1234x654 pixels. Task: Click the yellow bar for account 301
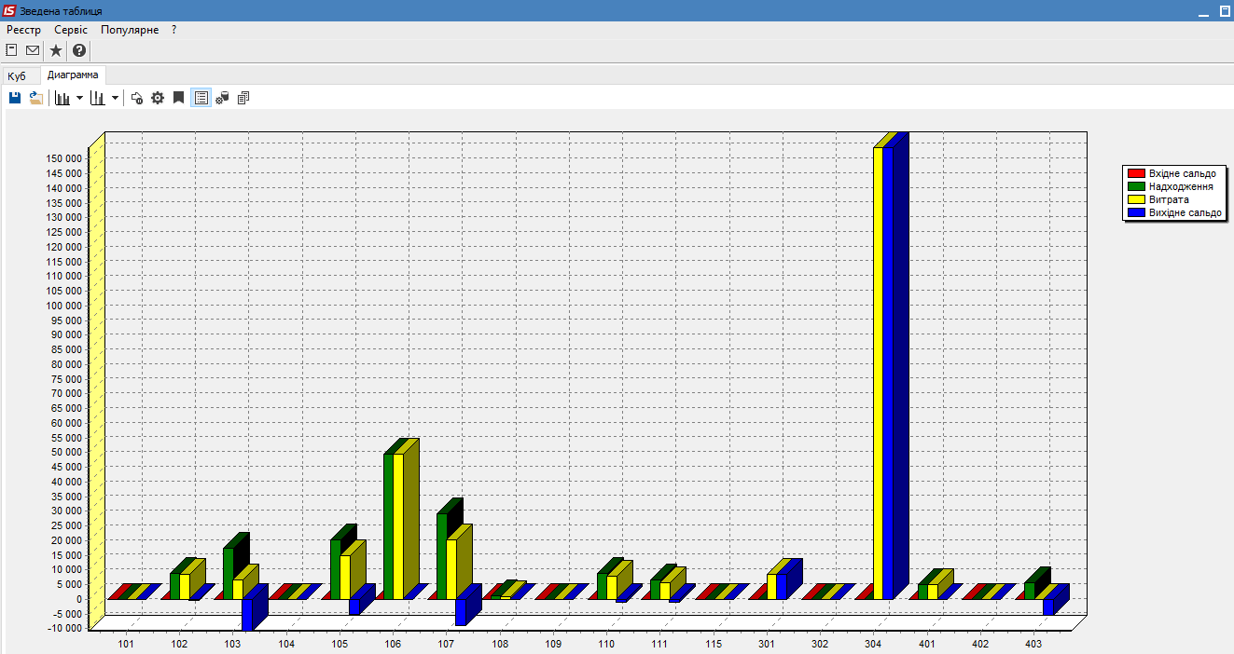(771, 586)
